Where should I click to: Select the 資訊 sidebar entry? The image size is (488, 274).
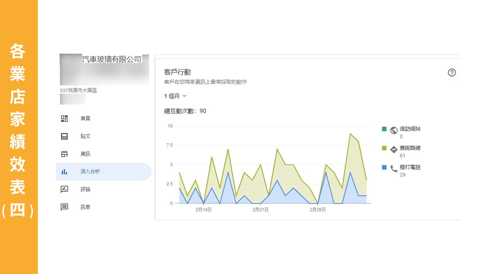pyautogui.click(x=85, y=154)
